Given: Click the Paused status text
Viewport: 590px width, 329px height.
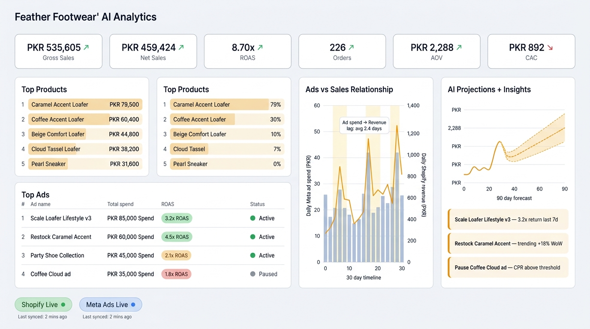Looking at the screenshot, I should (x=268, y=274).
